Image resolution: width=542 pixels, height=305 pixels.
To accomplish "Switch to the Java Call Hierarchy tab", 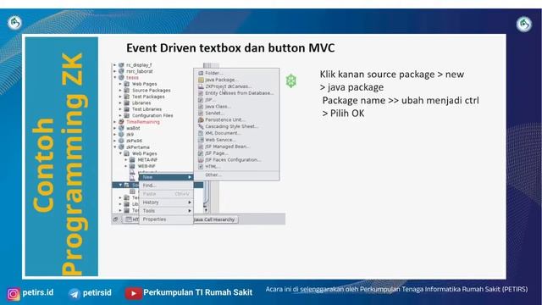I will tap(215, 219).
